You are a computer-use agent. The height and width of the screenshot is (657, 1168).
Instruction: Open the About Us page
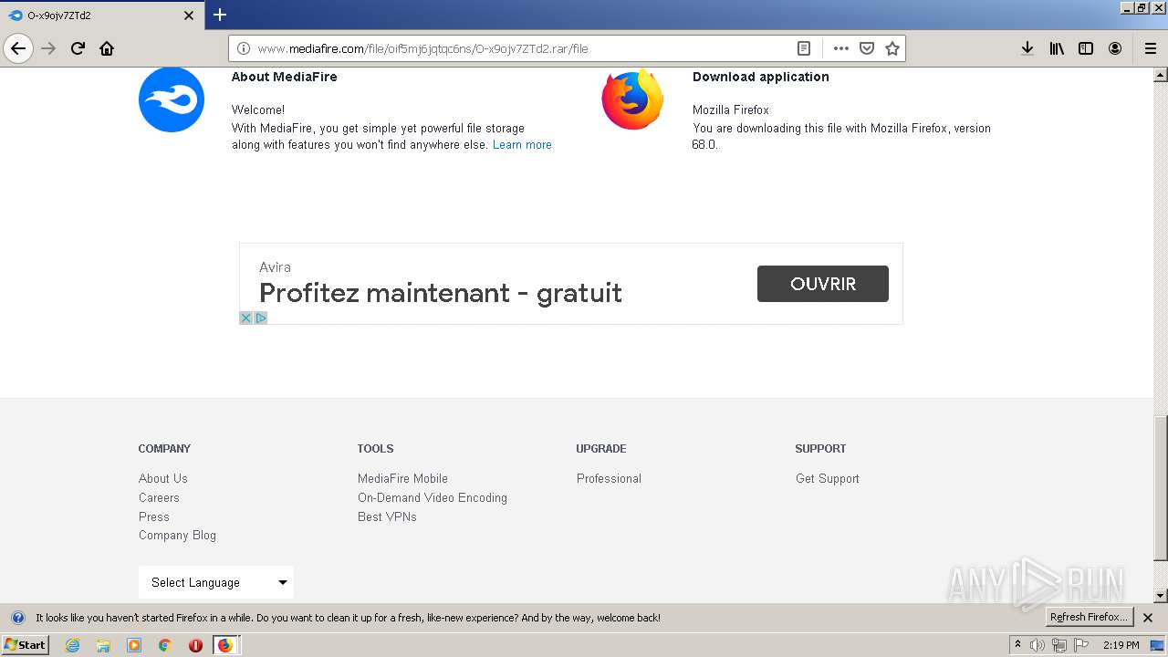click(x=162, y=478)
